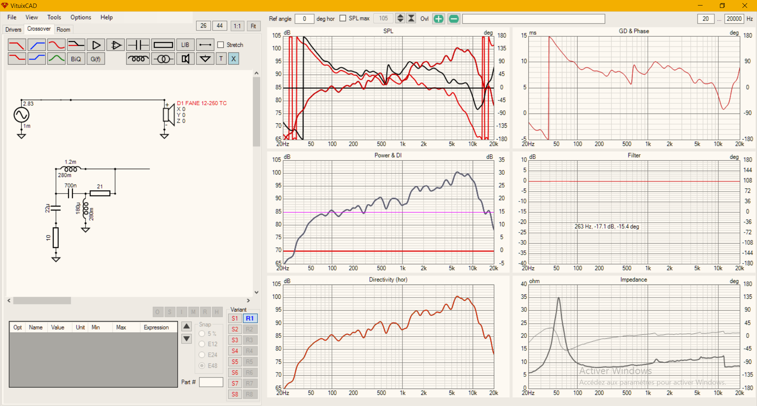Select variant S3 button
Viewport: 757px width, 406px height.
(235, 340)
